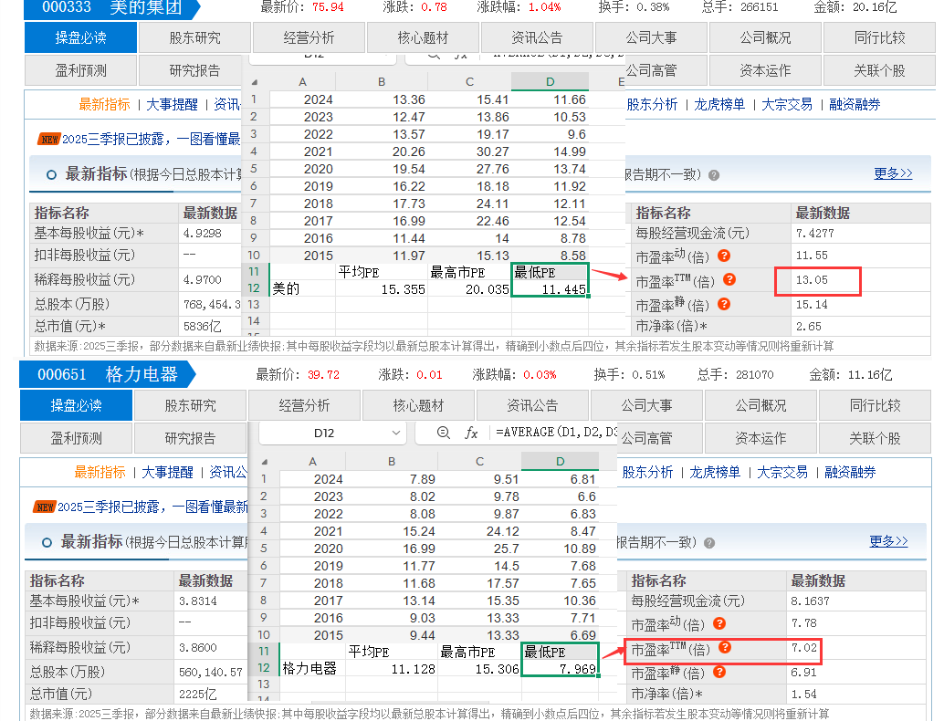Click the gray question icon in 格力电器 最新指标 header
This screenshot has height=721, width=944.
(709, 543)
